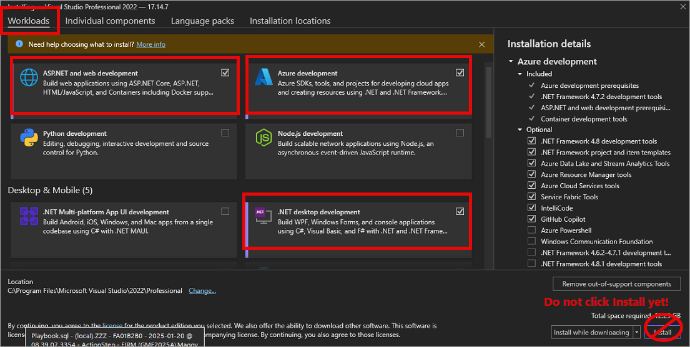Open the Language packs tab
This screenshot has height=347, width=690.
pos(202,21)
